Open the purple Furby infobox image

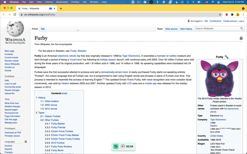(x=219, y=78)
